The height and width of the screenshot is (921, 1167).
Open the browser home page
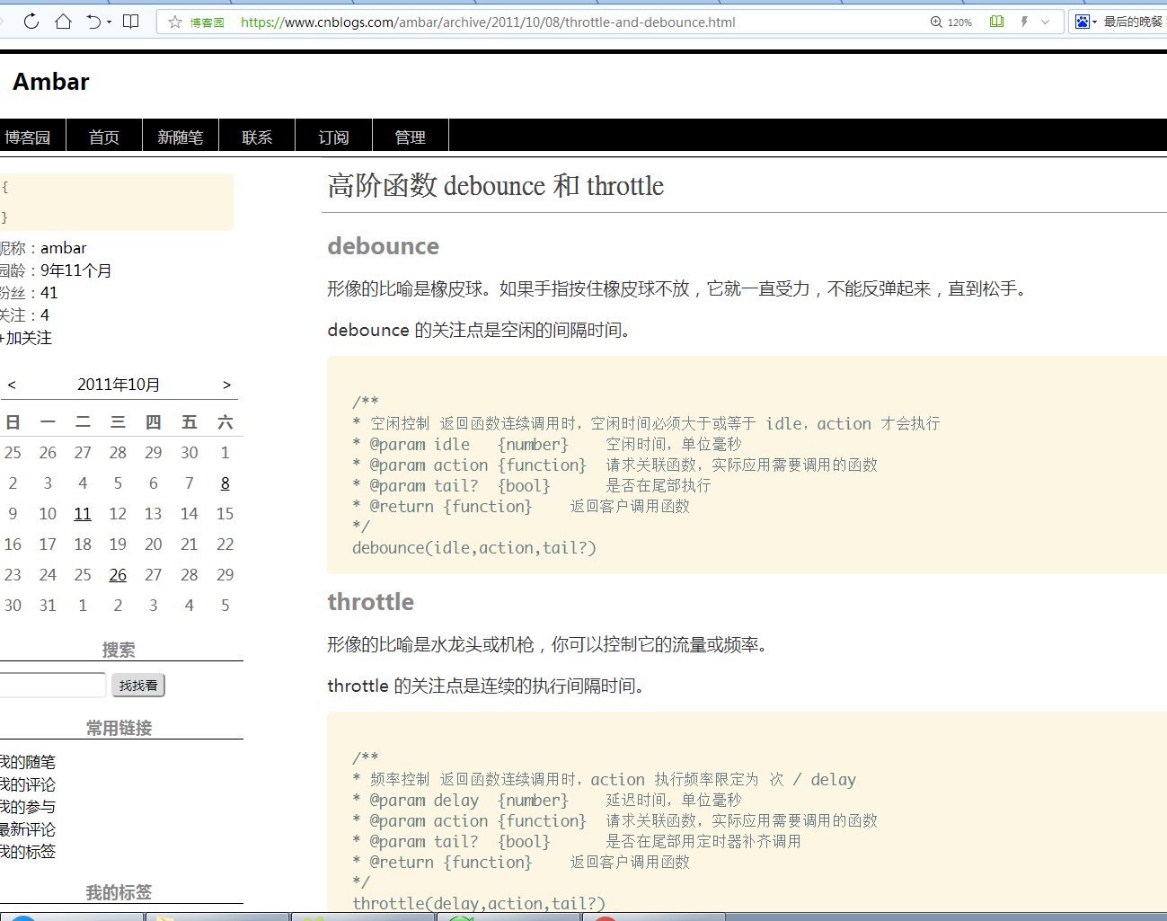(63, 22)
